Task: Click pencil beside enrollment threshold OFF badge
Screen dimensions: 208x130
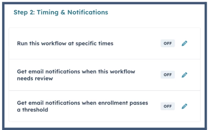Action: 184,106
